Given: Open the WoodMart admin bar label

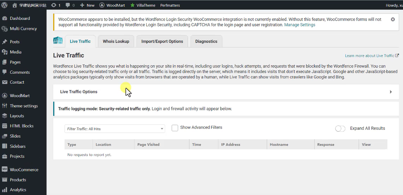Looking at the screenshot, I should (x=116, y=5).
